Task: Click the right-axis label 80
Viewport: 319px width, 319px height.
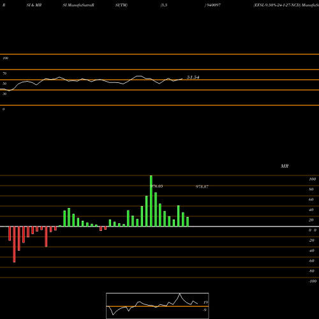Action: [311, 189]
